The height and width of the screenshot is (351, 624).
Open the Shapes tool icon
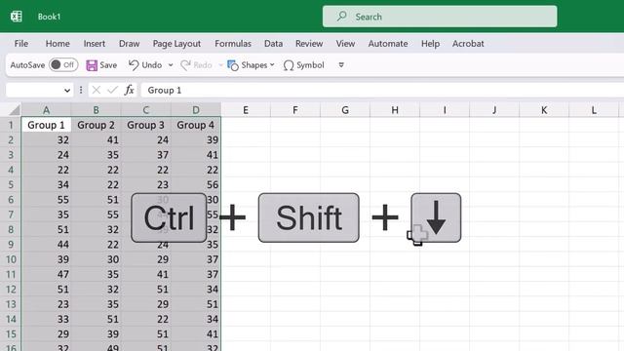click(233, 65)
